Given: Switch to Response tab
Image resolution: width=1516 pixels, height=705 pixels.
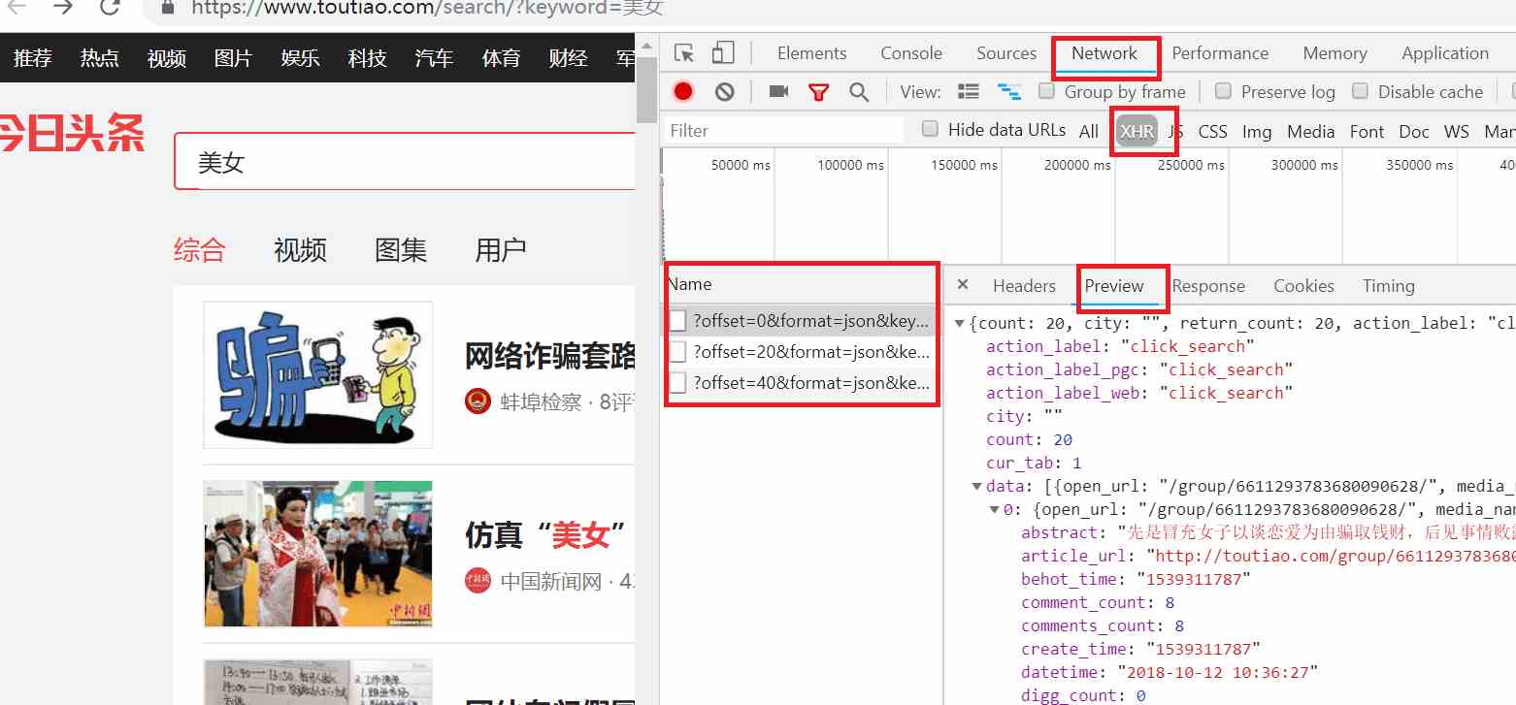Looking at the screenshot, I should [x=1208, y=286].
